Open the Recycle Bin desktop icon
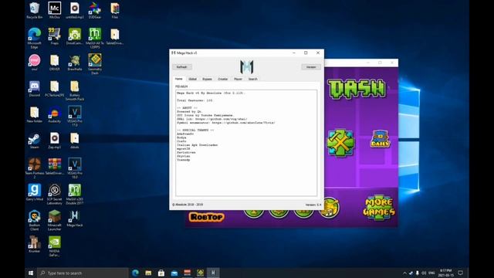This screenshot has height=278, width=494. pyautogui.click(x=34, y=11)
